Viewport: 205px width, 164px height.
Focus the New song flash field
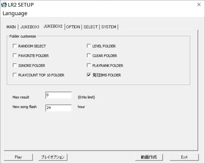[58, 108]
